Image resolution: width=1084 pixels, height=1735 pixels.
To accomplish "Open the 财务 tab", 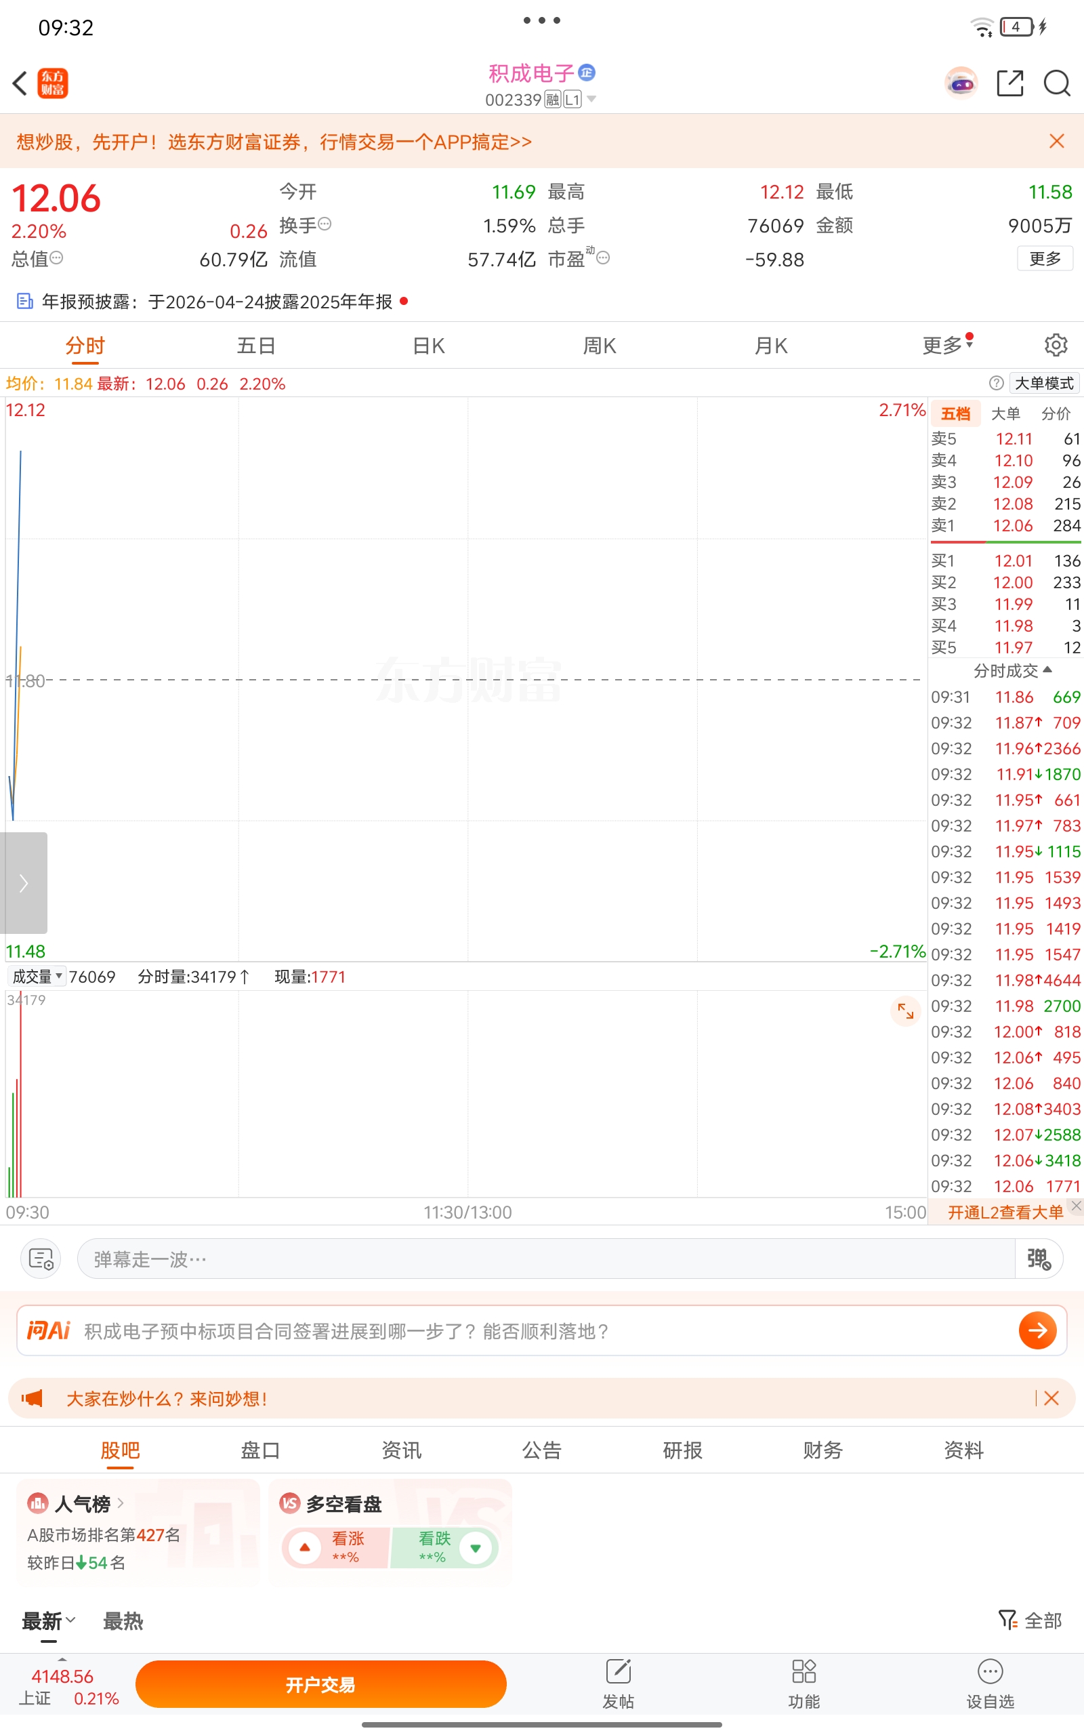I will tap(822, 1450).
